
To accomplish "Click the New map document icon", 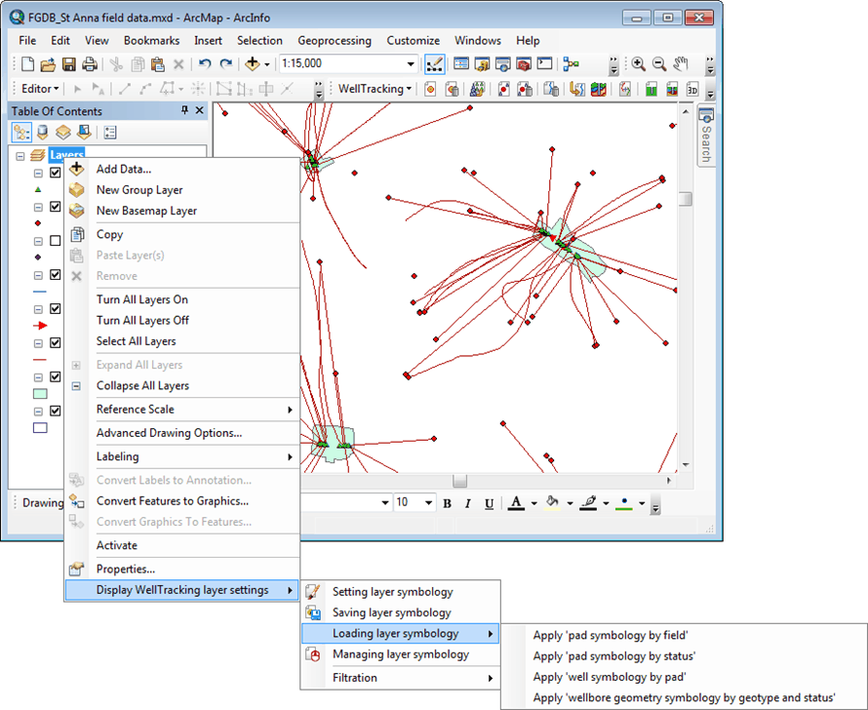I will (x=27, y=64).
